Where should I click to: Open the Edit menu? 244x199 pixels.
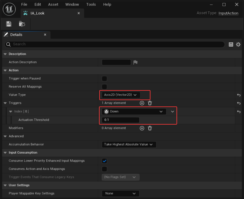[x=38, y=4]
